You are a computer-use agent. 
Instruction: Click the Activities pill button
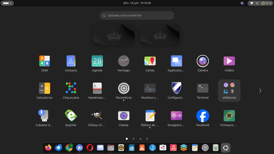click(x=7, y=3)
